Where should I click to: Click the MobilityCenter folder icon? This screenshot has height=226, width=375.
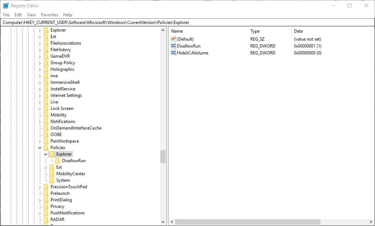[x=52, y=174]
